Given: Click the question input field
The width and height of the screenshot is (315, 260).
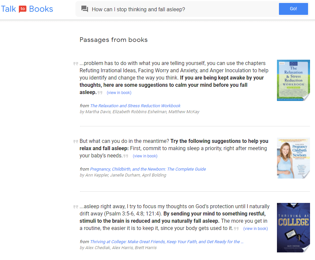Looking at the screenshot, I should pyautogui.click(x=182, y=9).
